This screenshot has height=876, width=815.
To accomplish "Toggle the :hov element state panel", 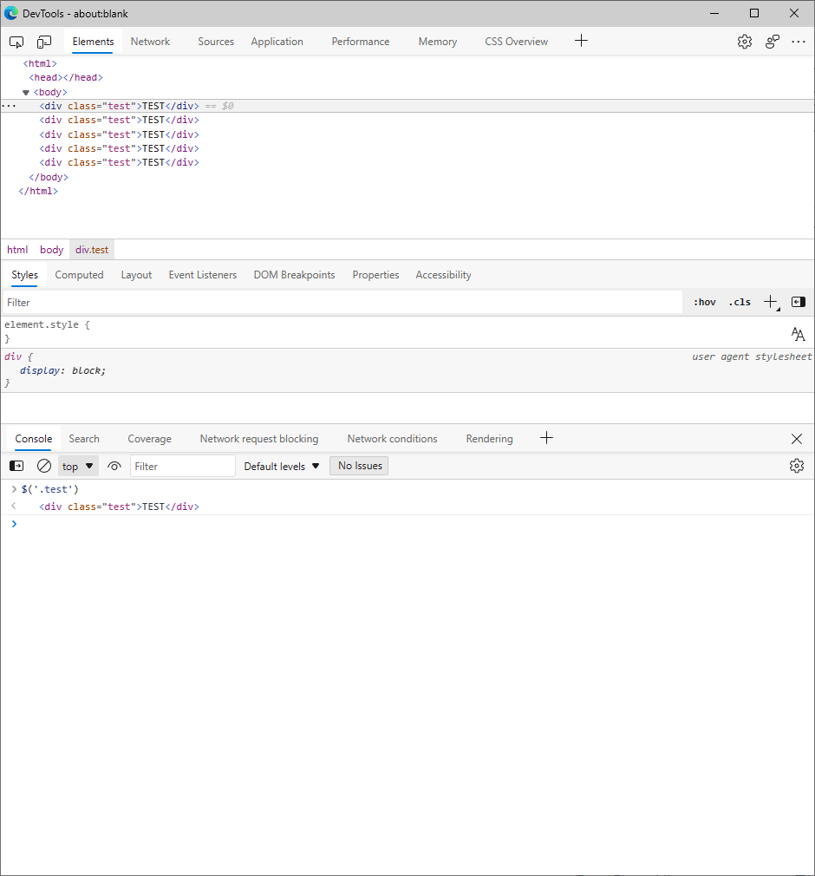I will pos(705,302).
